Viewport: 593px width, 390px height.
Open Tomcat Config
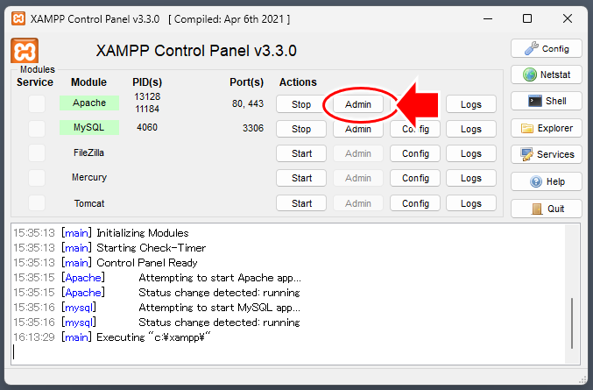[x=415, y=203]
